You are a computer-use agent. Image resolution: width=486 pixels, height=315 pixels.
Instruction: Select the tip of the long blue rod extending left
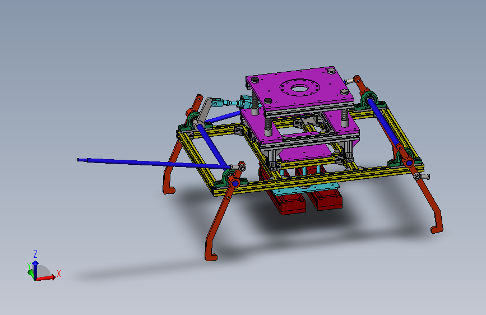82,160
